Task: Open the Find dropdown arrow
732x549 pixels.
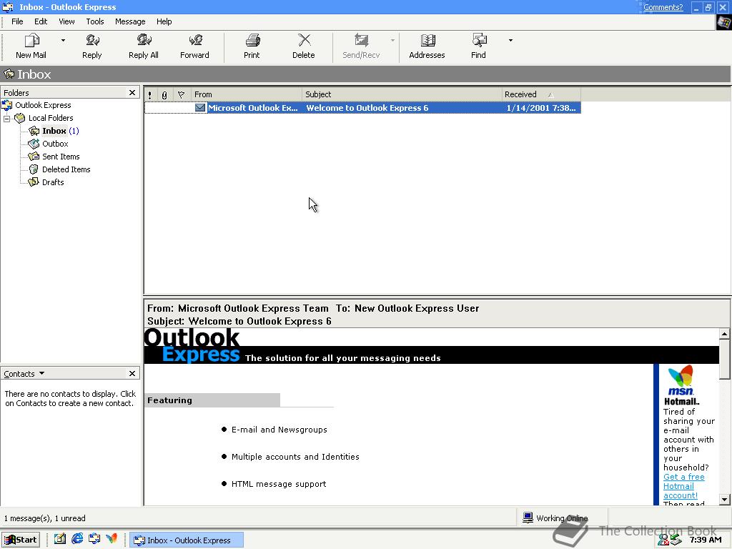Action: click(510, 41)
